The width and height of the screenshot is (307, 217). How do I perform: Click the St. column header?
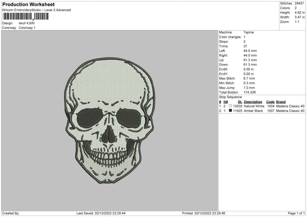click(238, 101)
